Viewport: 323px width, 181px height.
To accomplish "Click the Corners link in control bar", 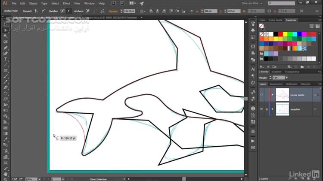I will [113, 11].
